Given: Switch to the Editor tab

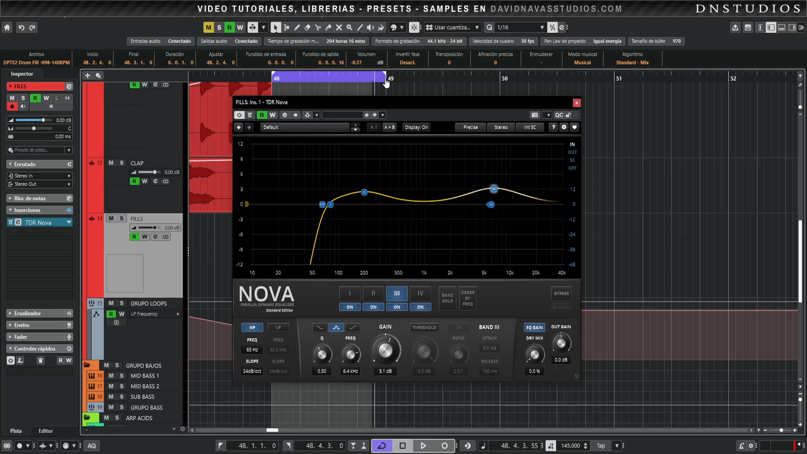Looking at the screenshot, I should point(45,431).
